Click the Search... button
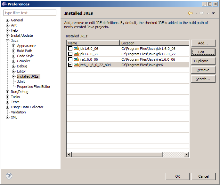This screenshot has width=220, height=185. (203, 79)
